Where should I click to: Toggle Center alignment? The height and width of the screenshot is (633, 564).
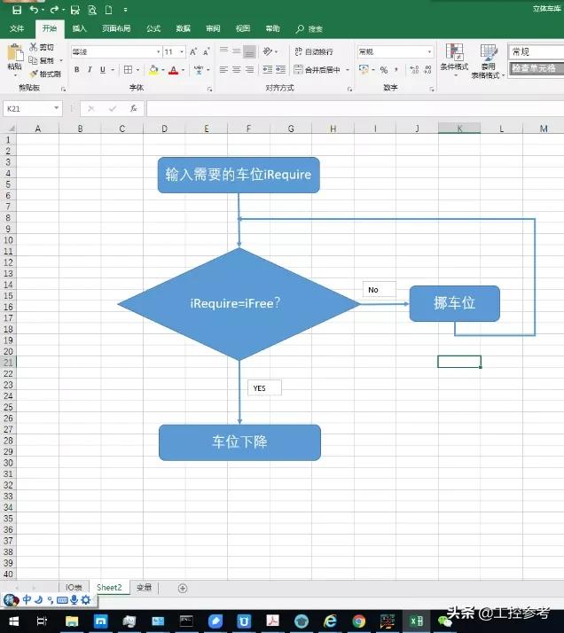236,70
